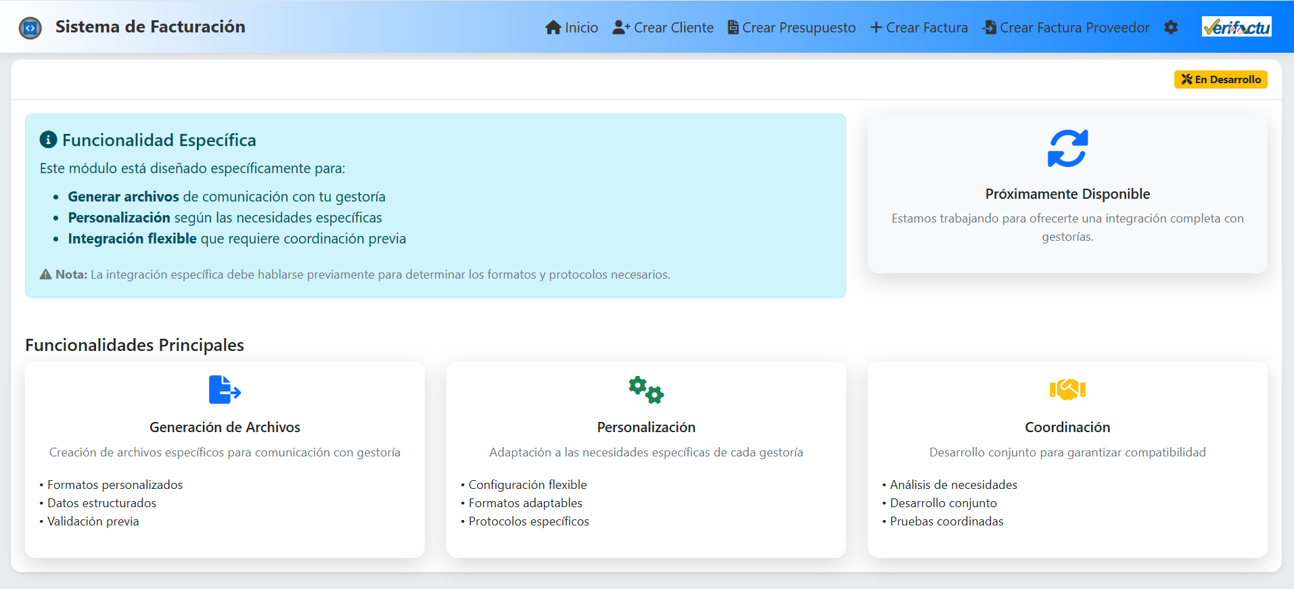This screenshot has height=589, width=1294.
Task: Open Crear Factura Proveedor in the navbar
Action: pyautogui.click(x=1065, y=27)
